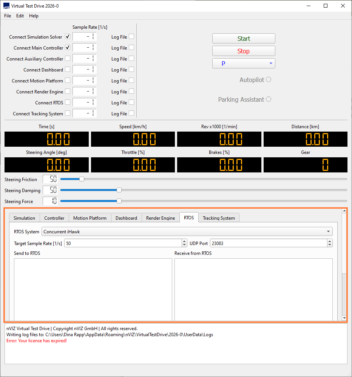The height and width of the screenshot is (377, 352).
Task: Switch to the Motion Platform tab
Action: [90, 218]
